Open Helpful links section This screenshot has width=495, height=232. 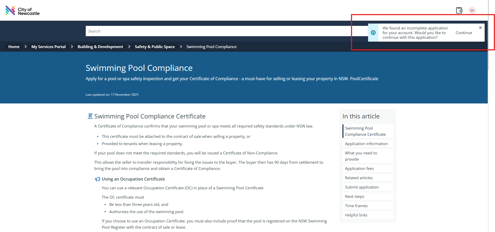tap(356, 215)
